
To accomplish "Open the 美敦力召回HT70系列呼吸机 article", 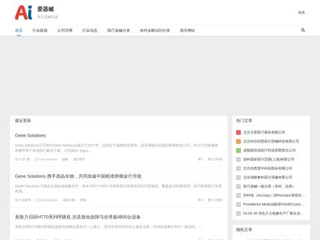I will pos(78,217).
